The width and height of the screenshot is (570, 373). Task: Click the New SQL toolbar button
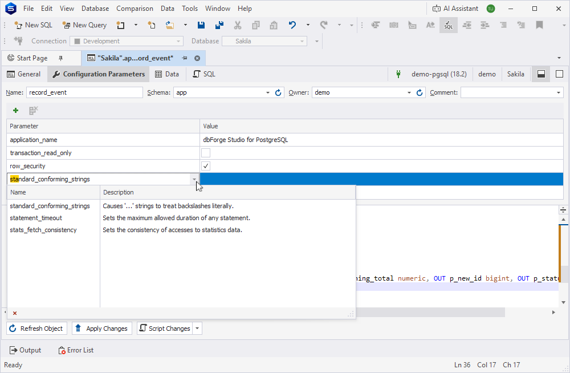[33, 25]
